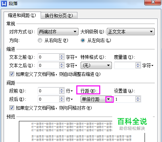Switch to 缩进和间距 tab
This screenshot has height=142, width=162.
click(x=22, y=15)
